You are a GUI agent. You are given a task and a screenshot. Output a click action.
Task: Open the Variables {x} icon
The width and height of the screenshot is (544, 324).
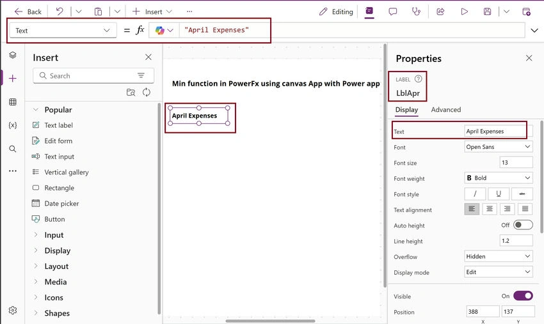(13, 125)
